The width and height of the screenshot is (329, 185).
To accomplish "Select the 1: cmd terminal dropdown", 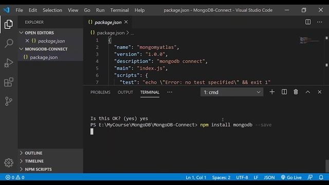I will [x=232, y=92].
